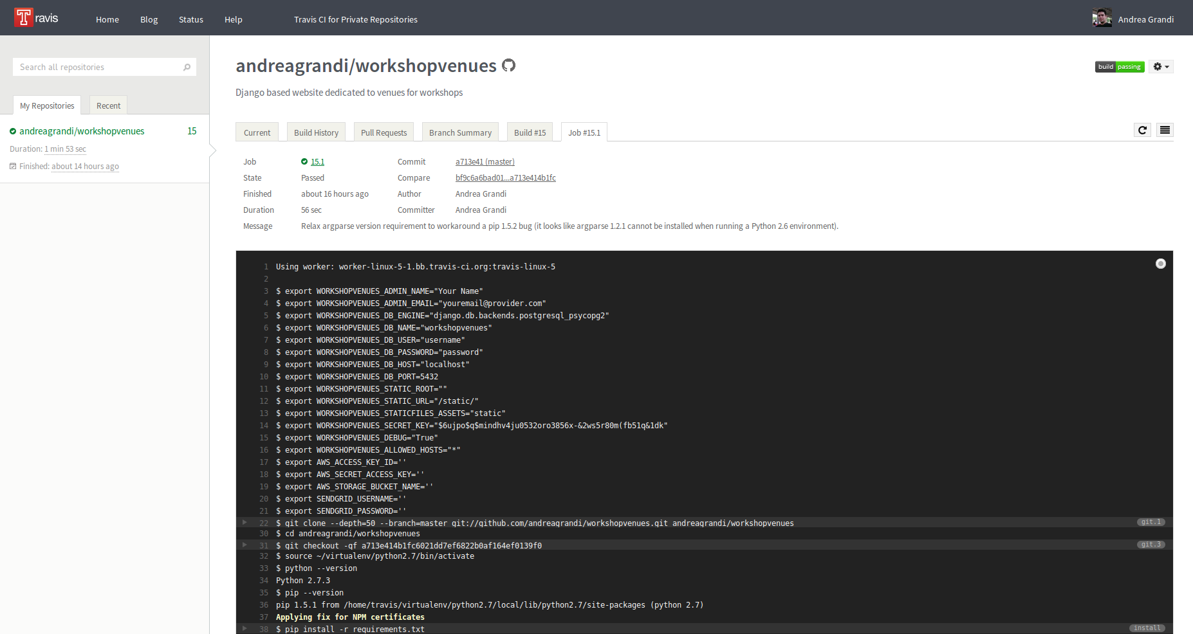Switch to Current tab

(257, 132)
